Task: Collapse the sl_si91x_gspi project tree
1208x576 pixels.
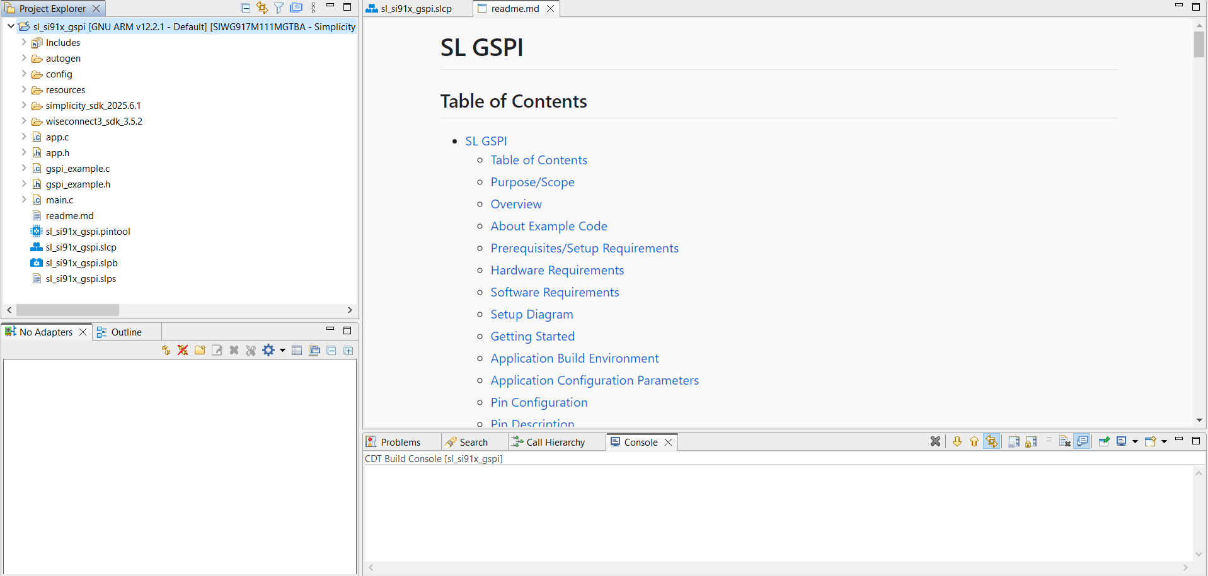Action: tap(10, 26)
